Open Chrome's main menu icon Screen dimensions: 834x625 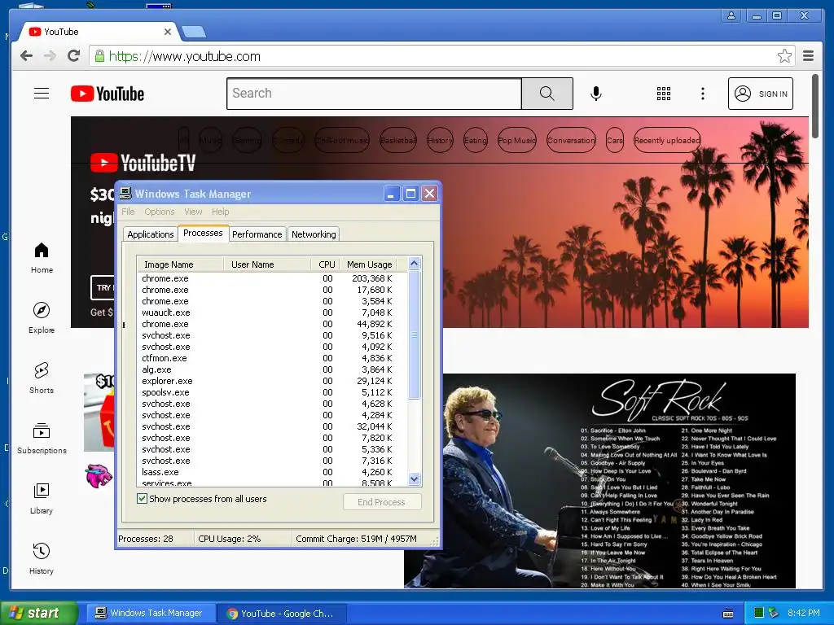click(x=808, y=56)
